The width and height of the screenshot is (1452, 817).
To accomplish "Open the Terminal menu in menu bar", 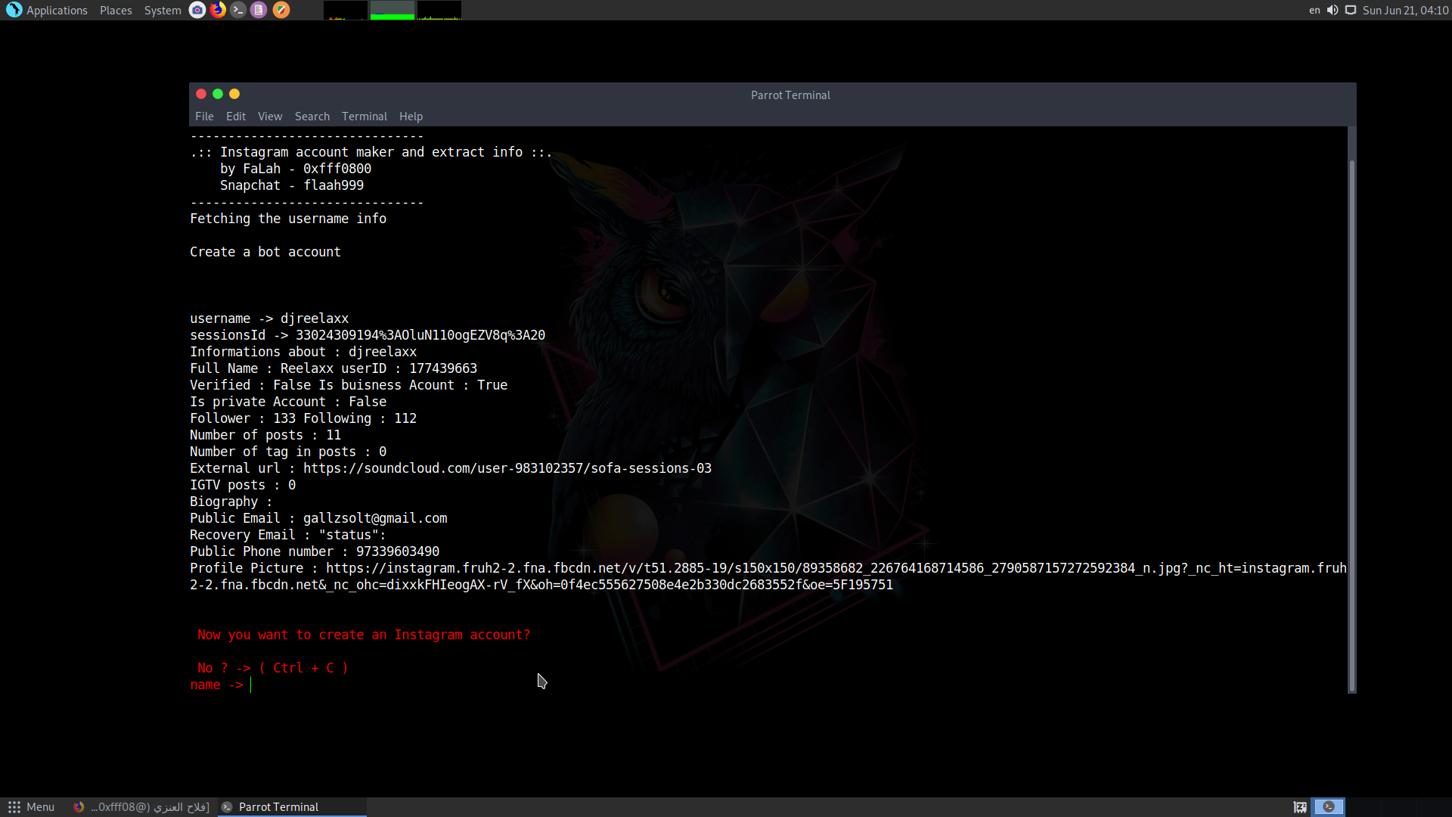I will (x=364, y=116).
